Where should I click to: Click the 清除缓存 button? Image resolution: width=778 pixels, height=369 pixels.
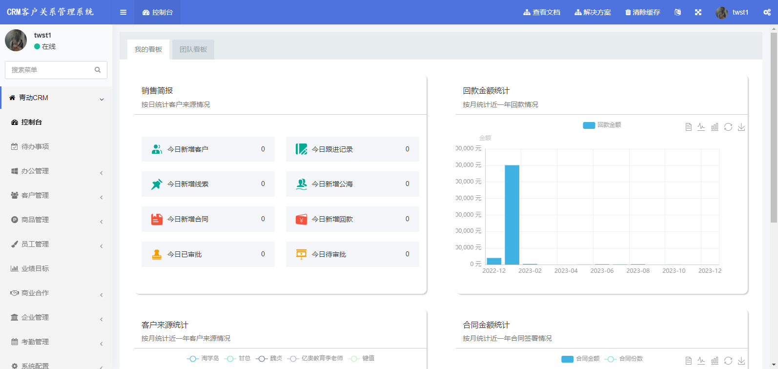click(642, 12)
